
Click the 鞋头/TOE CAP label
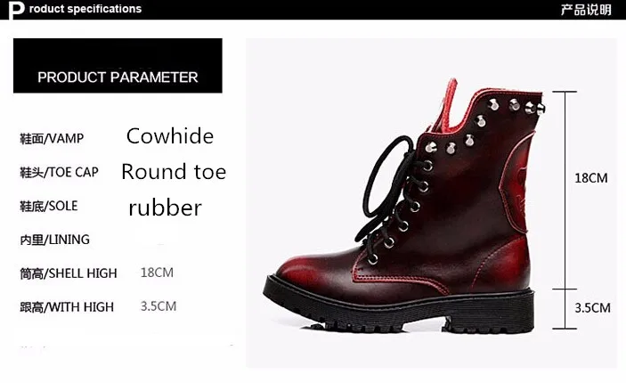(x=59, y=172)
